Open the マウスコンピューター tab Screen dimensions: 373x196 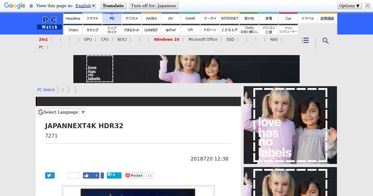(x=288, y=30)
